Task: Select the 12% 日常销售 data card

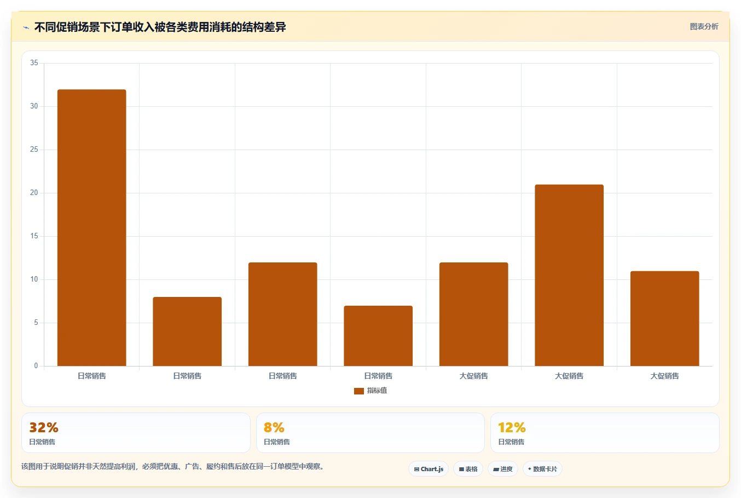Action: 605,433
